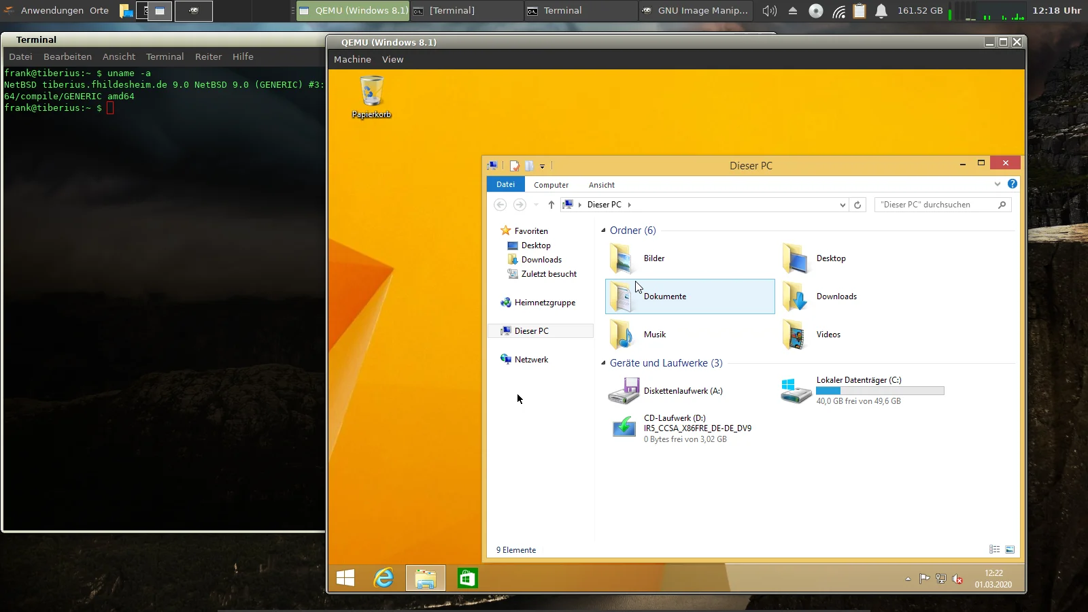The height and width of the screenshot is (612, 1088).
Task: Open QEMU View menu
Action: tap(392, 59)
